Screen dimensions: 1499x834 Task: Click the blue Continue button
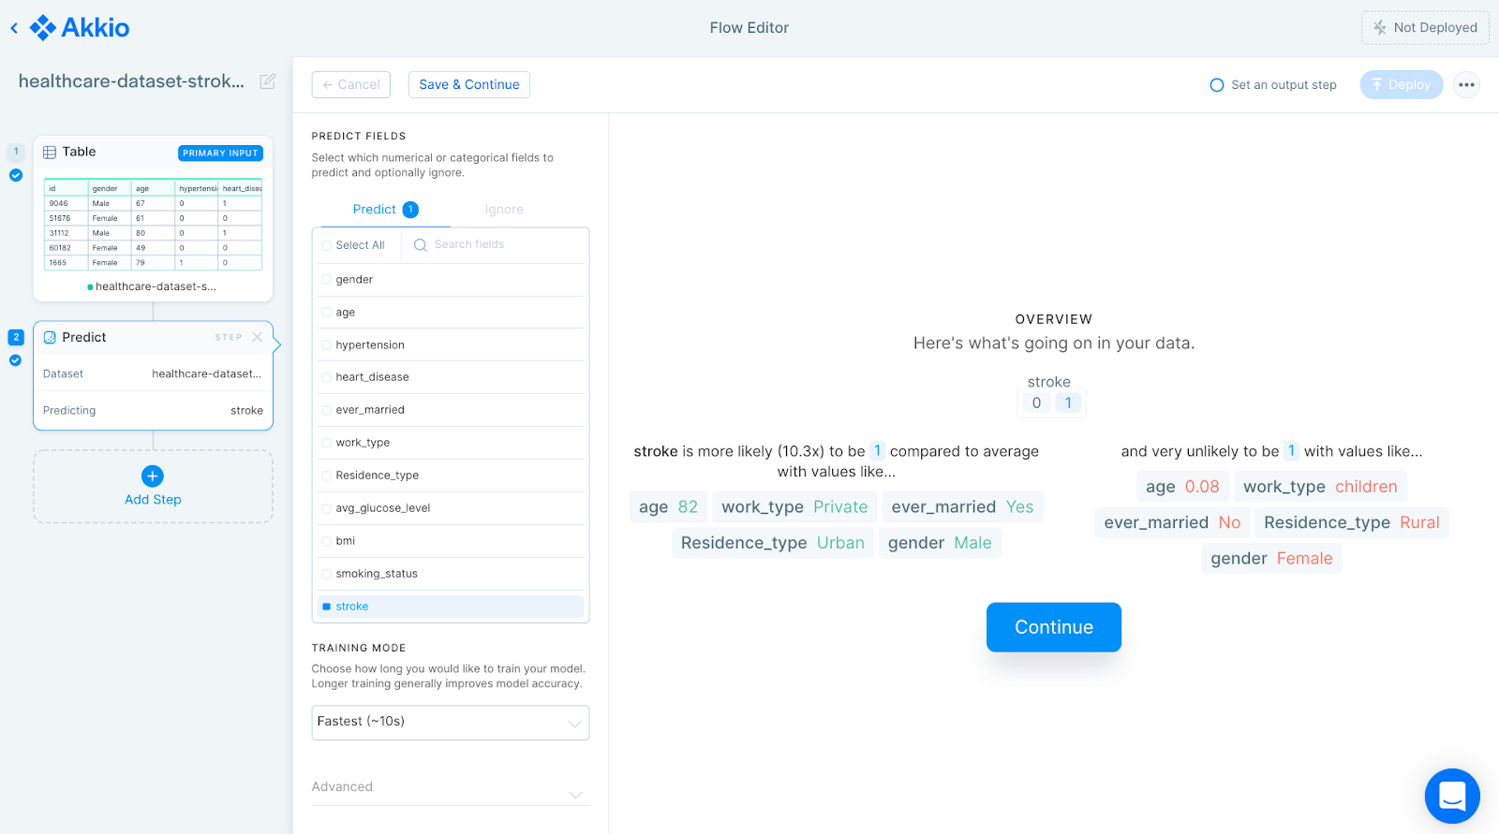pos(1054,627)
